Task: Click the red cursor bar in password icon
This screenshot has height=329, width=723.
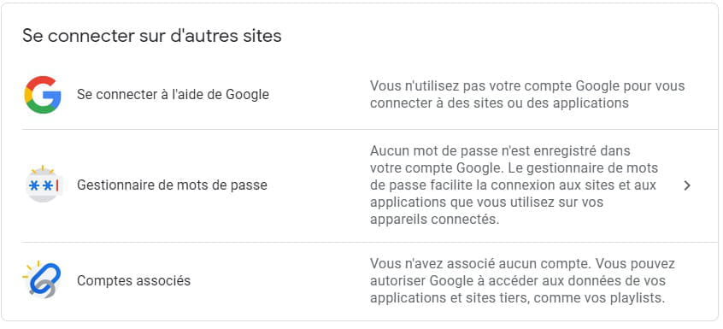Action: point(57,186)
